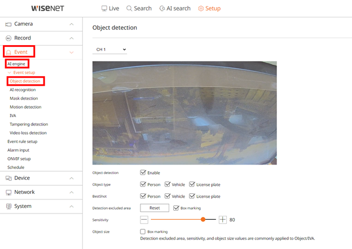Image resolution: width=352 pixels, height=249 pixels.
Task: Click the Event setup tree label
Action: pyautogui.click(x=24, y=73)
